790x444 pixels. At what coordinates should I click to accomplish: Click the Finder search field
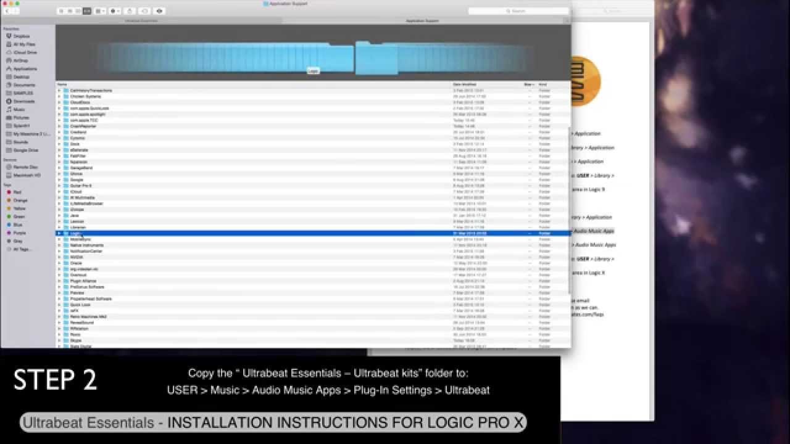(x=518, y=11)
